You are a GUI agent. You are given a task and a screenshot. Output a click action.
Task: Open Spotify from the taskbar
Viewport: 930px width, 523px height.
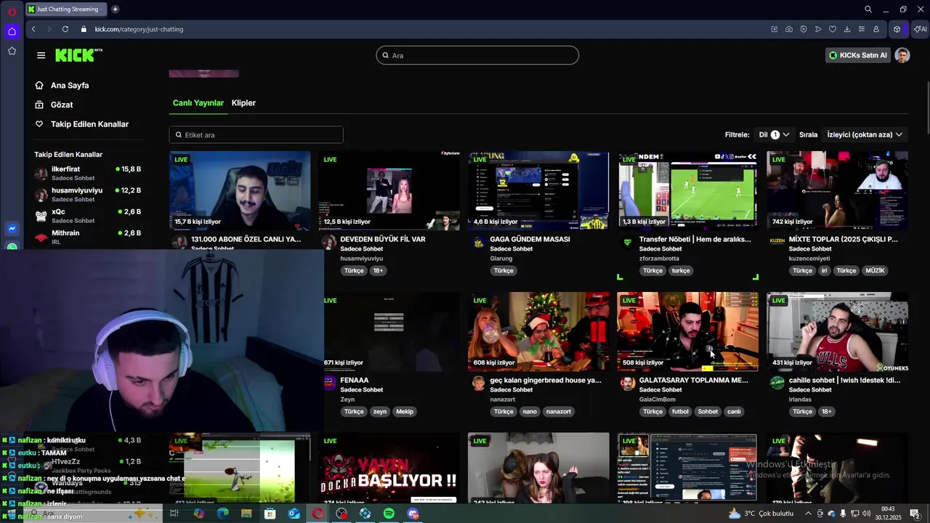(x=389, y=514)
